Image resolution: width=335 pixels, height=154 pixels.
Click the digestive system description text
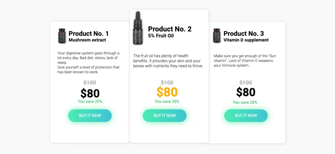pyautogui.click(x=89, y=62)
